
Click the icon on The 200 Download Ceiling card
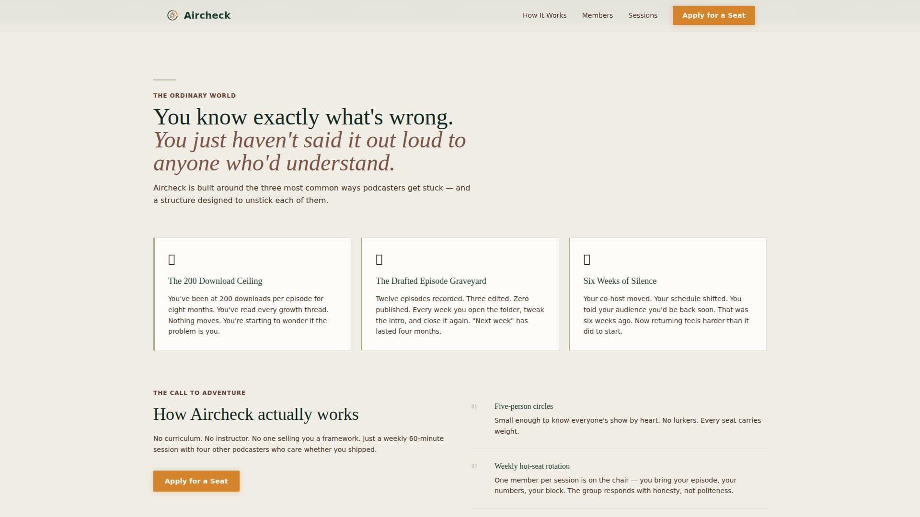171,259
